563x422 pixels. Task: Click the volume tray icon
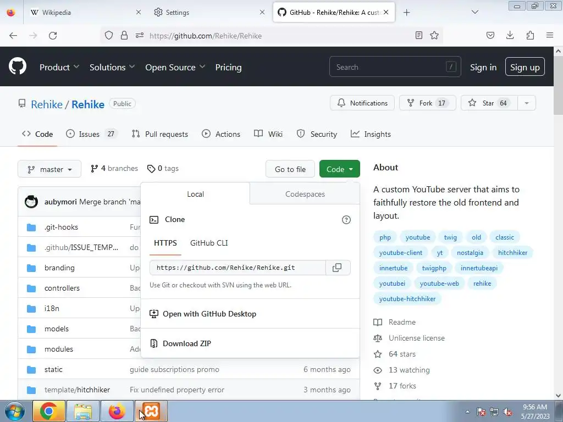coord(507,412)
